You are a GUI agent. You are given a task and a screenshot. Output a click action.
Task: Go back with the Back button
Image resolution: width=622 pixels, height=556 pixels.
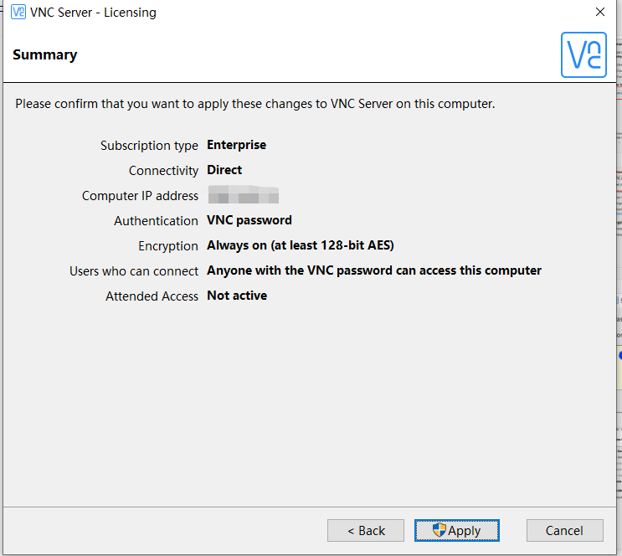point(365,530)
